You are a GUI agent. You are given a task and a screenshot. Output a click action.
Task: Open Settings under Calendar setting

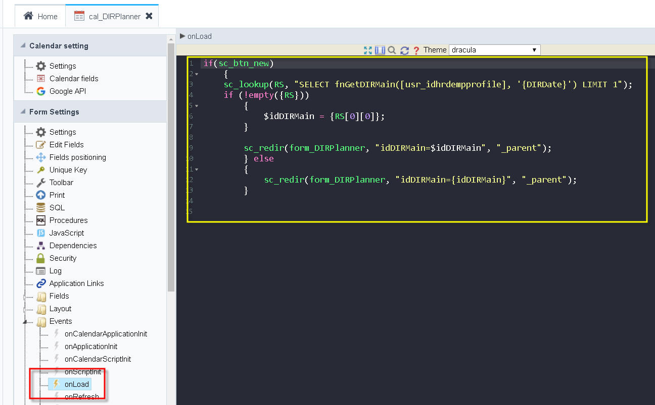pos(63,66)
